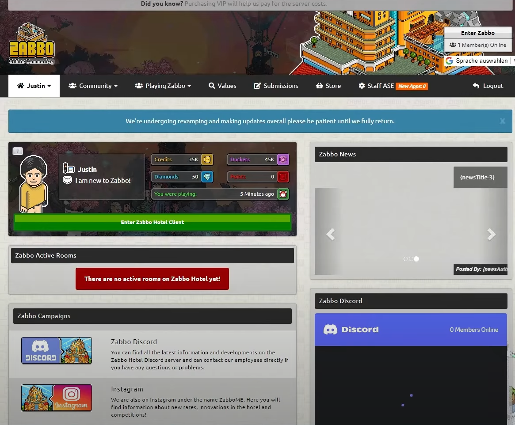
Task: Expand the Community menu
Action: pos(93,86)
